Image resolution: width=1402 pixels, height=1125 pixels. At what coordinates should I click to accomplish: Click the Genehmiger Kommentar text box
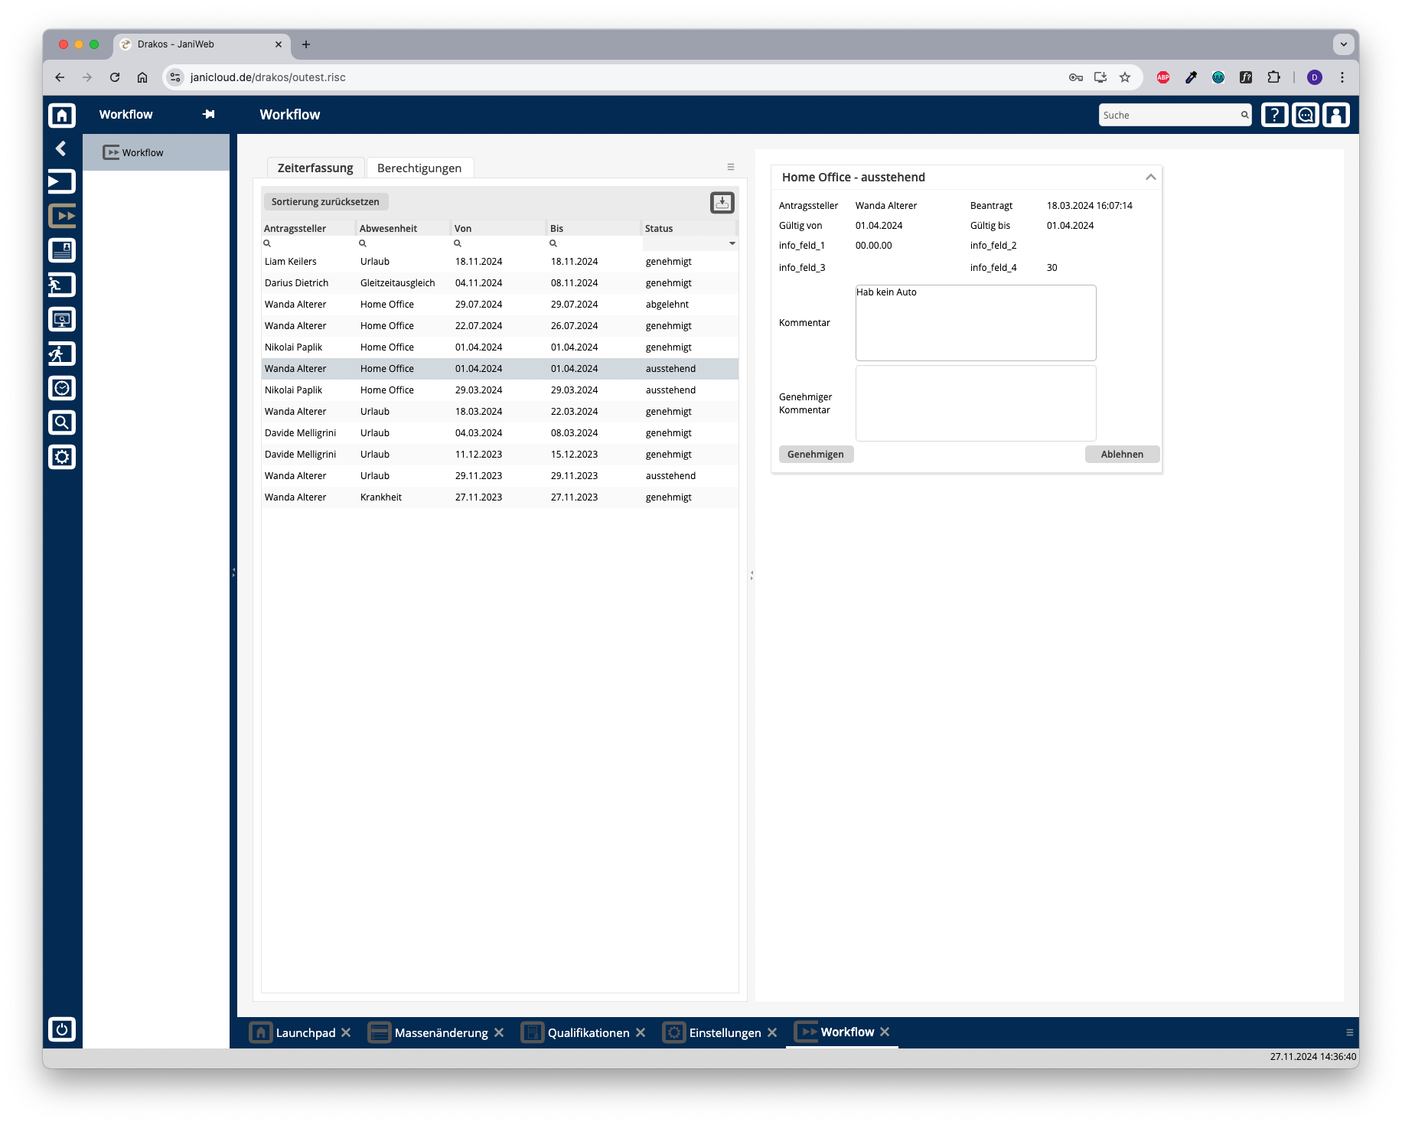point(976,403)
